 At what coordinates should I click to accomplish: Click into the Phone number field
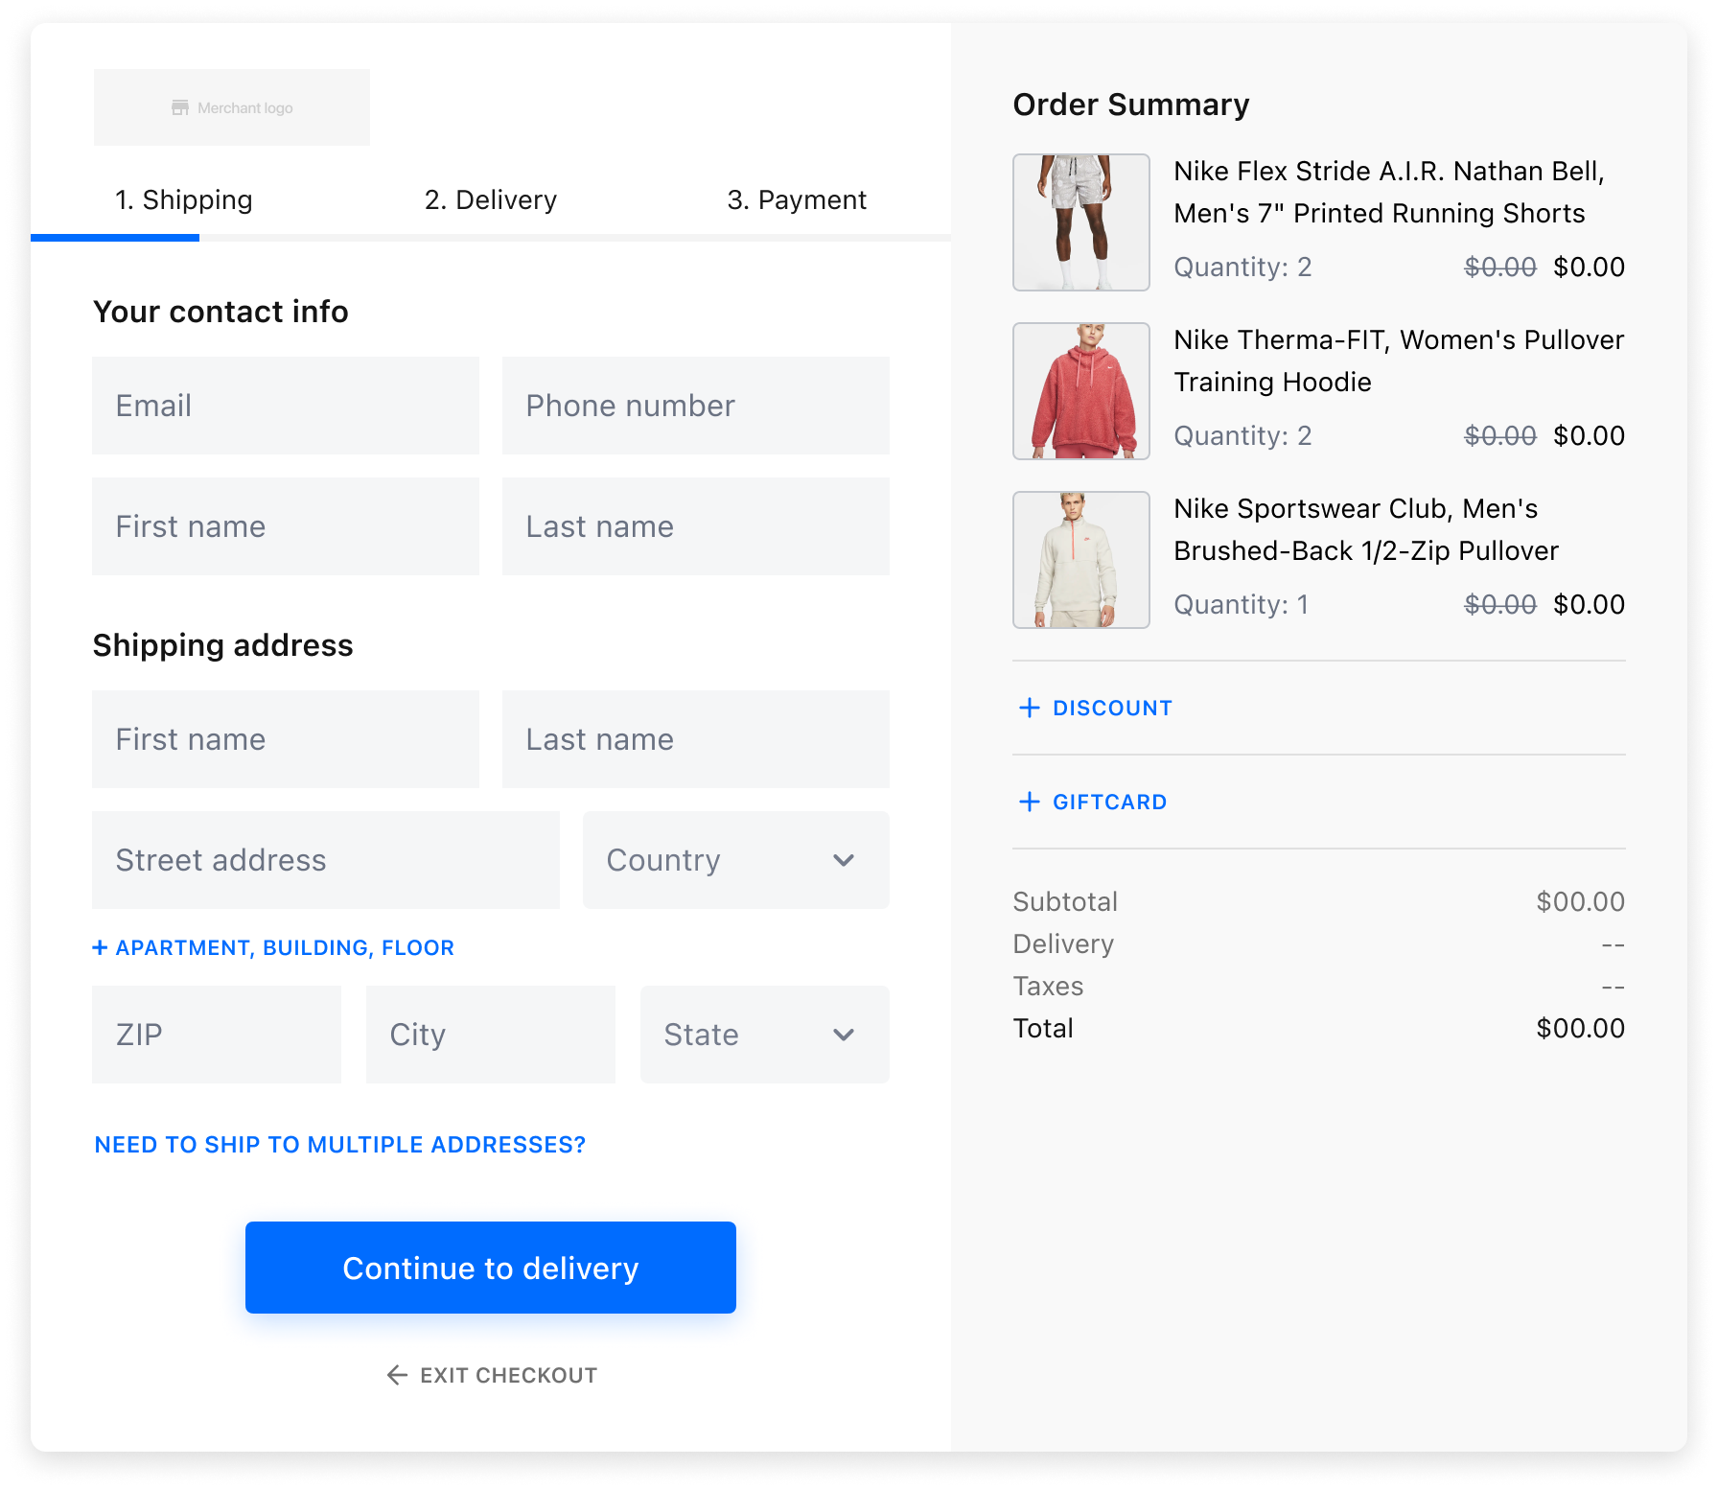695,406
